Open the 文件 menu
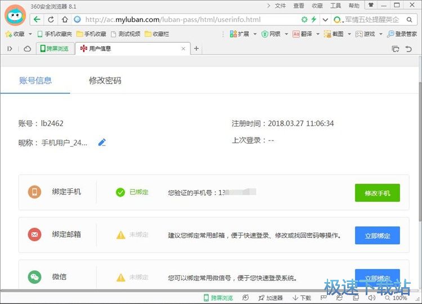The width and height of the screenshot is (422, 304). coord(280,6)
